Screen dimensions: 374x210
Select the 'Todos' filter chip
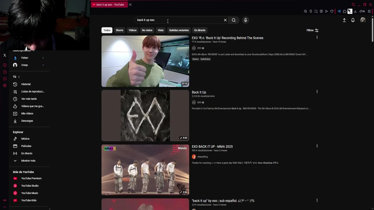(107, 30)
